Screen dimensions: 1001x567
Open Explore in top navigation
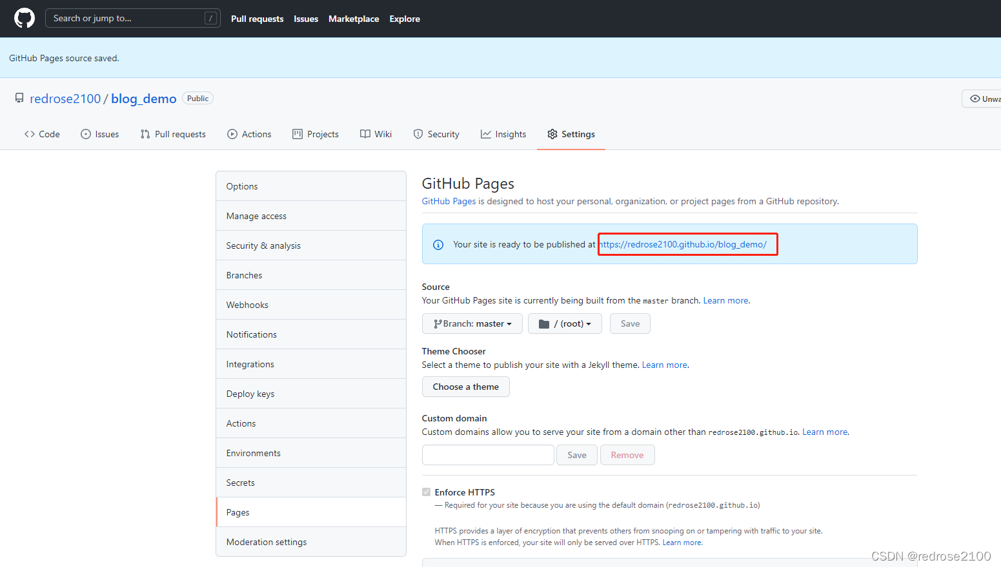(x=405, y=19)
